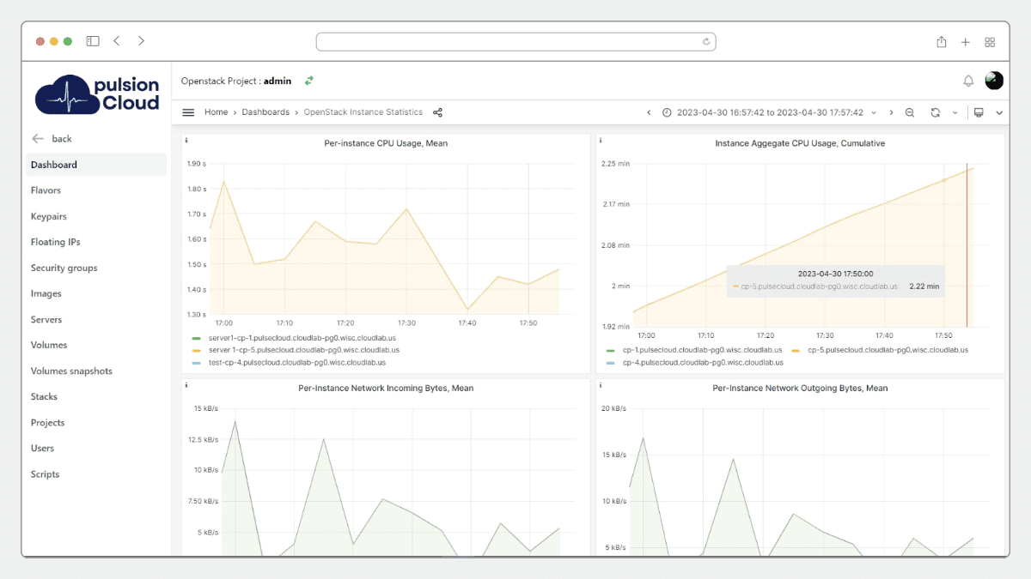
Task: Reload page from address bar
Action: coord(706,41)
